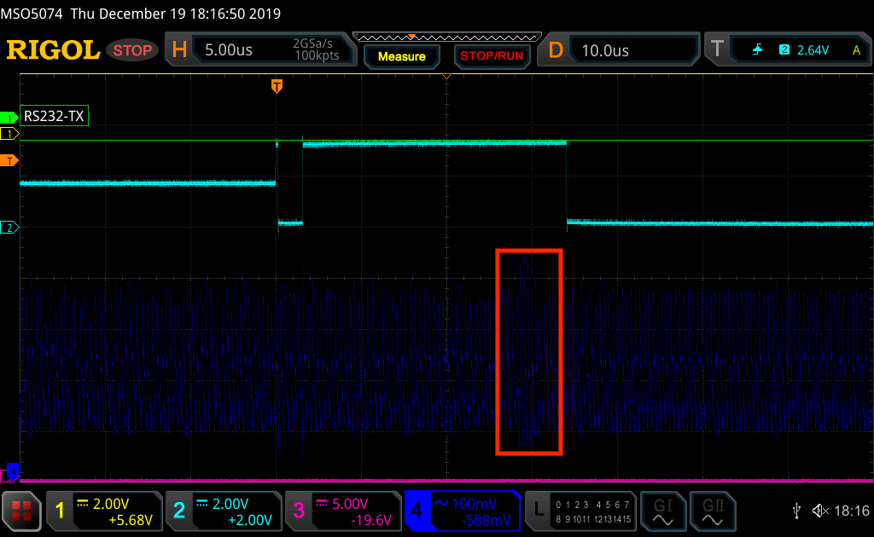Click the muted speaker sound icon

pyautogui.click(x=820, y=511)
